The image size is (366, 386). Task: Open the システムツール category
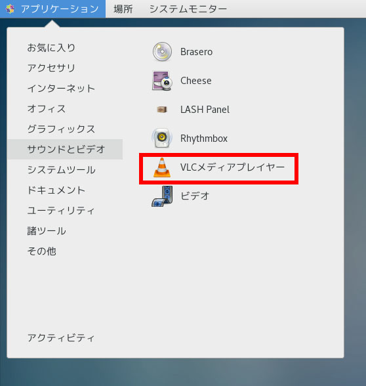click(x=61, y=170)
